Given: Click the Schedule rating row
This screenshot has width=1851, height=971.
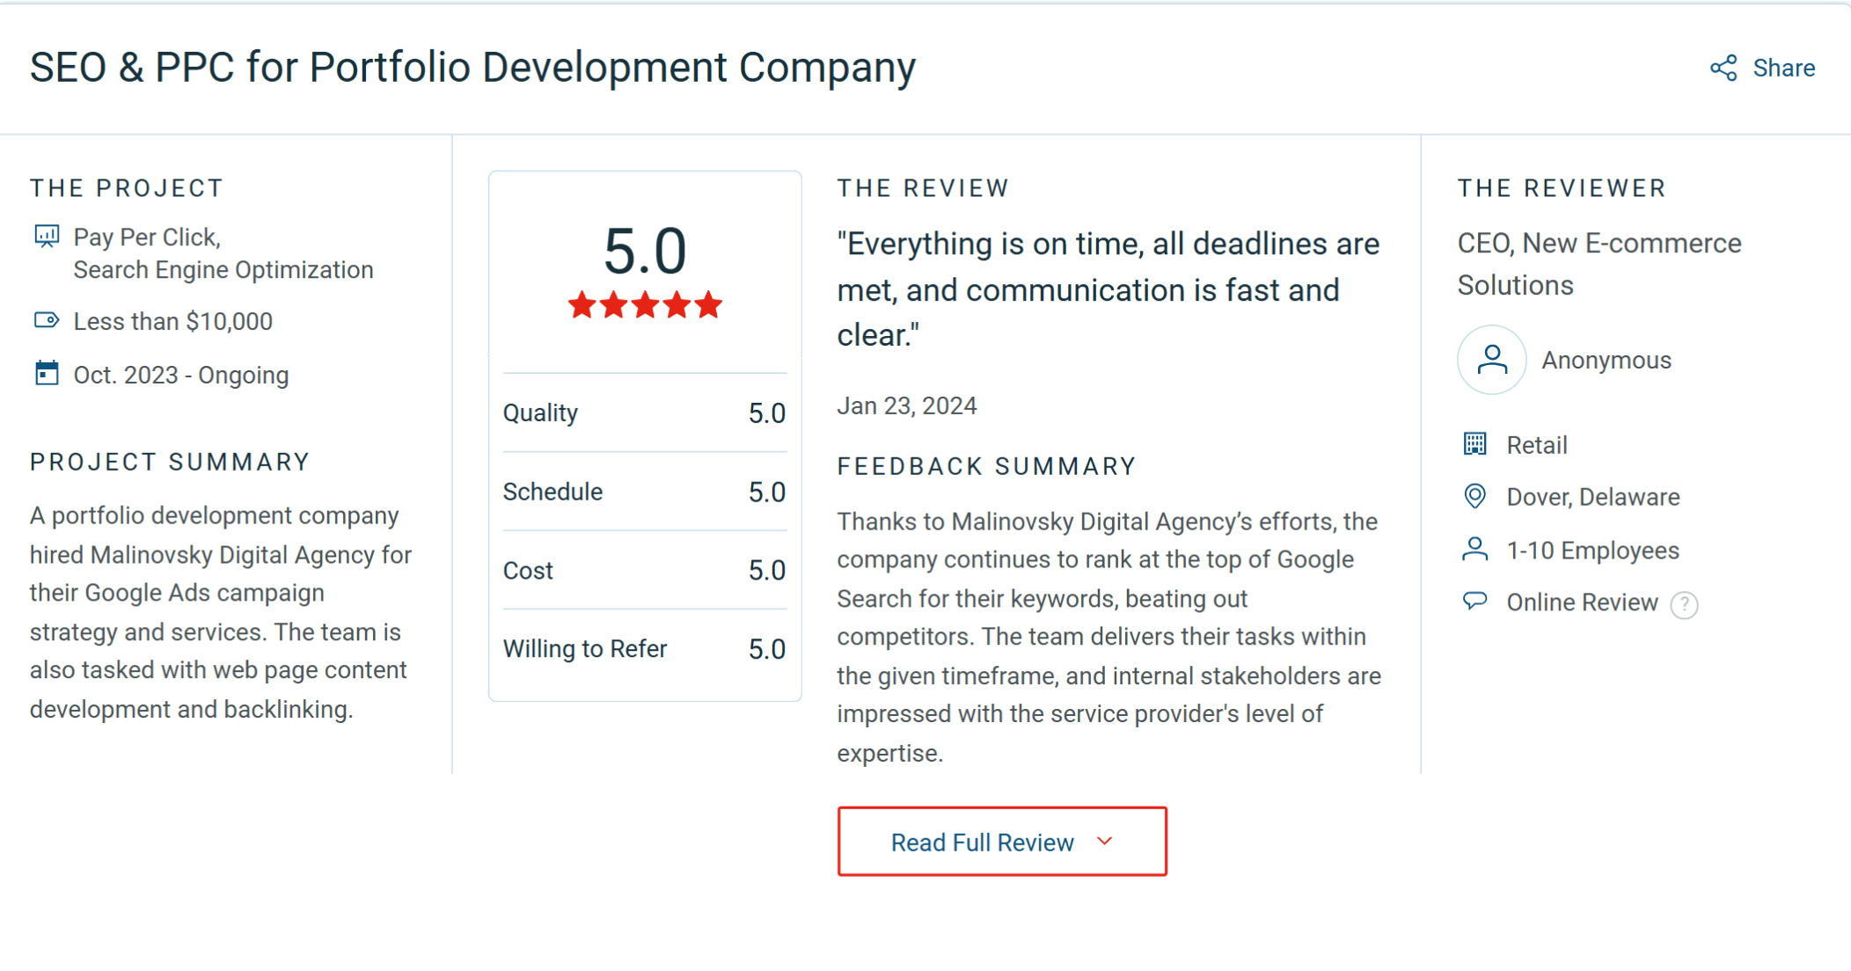Looking at the screenshot, I should (x=644, y=492).
